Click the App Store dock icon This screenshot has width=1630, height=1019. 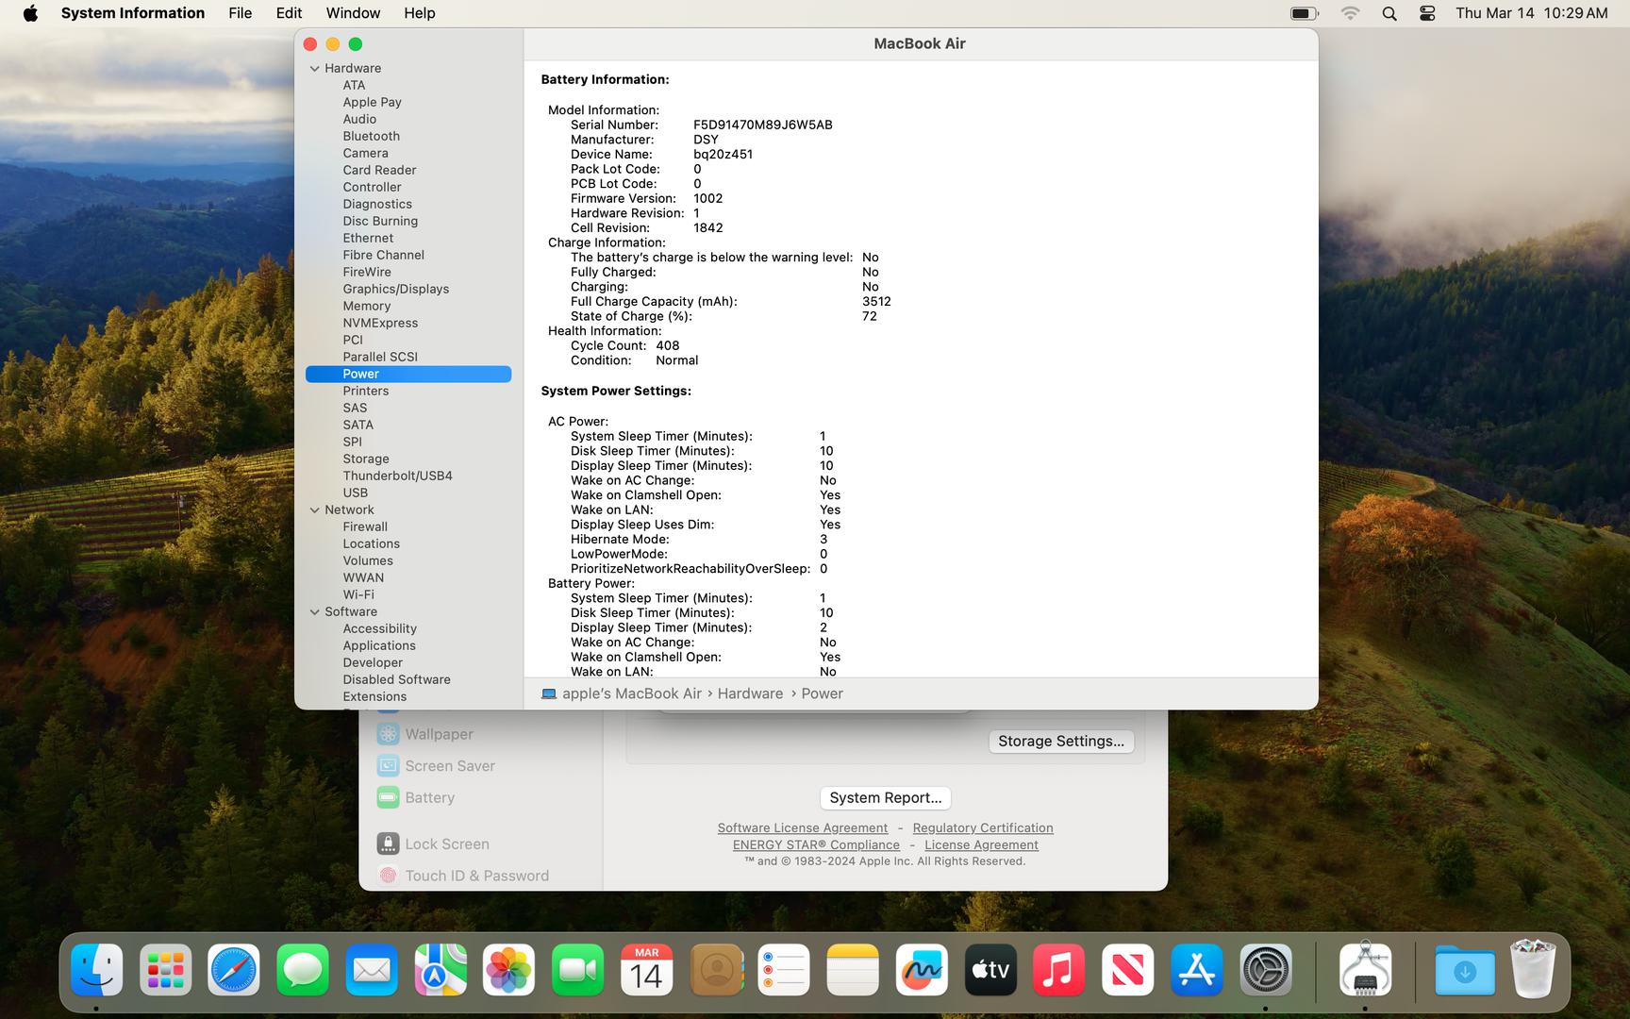tap(1196, 969)
